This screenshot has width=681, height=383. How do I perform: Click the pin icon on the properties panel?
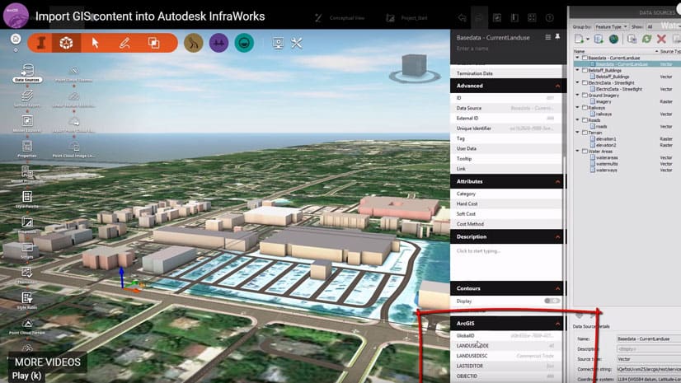pyautogui.click(x=557, y=37)
